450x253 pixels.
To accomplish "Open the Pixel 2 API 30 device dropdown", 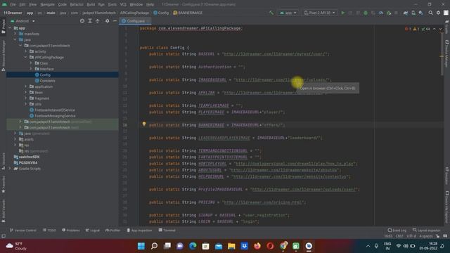I will click(319, 13).
